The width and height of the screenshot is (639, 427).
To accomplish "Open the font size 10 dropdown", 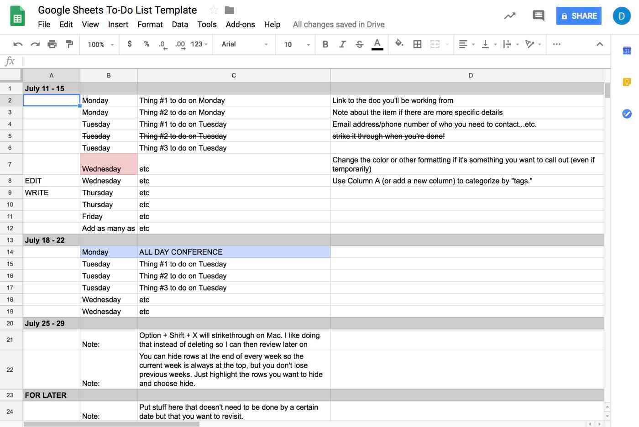I will (x=297, y=44).
